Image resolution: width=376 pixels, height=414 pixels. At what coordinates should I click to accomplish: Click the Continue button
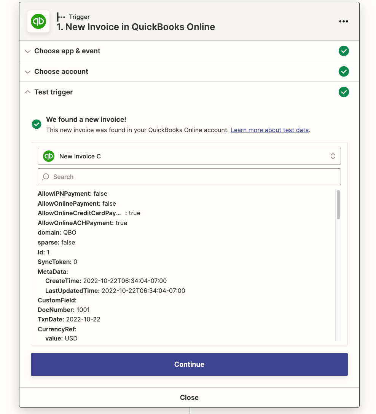coord(189,364)
